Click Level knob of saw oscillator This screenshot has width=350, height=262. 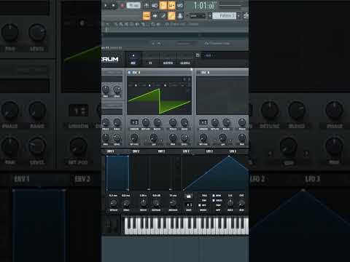(x=184, y=138)
